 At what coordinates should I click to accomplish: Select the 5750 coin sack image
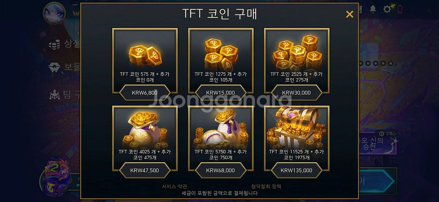tap(221, 129)
